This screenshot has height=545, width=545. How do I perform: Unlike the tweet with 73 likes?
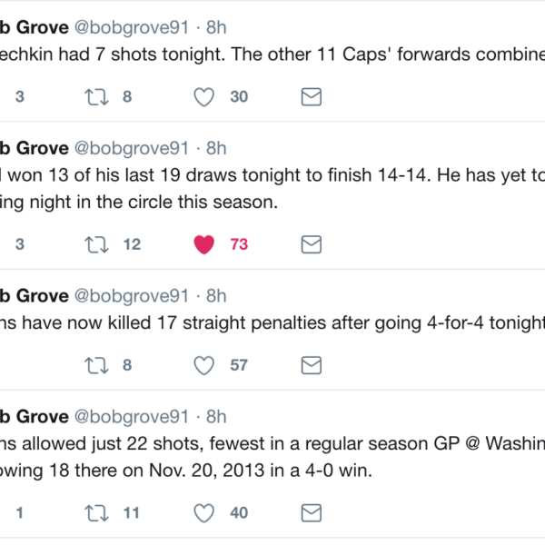coord(205,244)
